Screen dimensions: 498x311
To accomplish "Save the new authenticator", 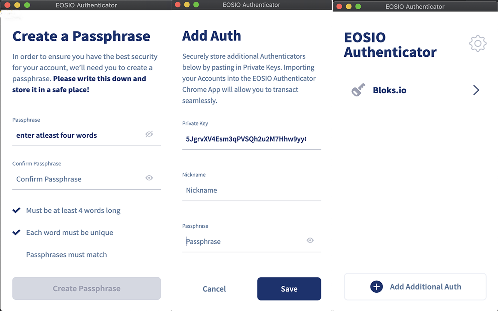I will [x=289, y=289].
